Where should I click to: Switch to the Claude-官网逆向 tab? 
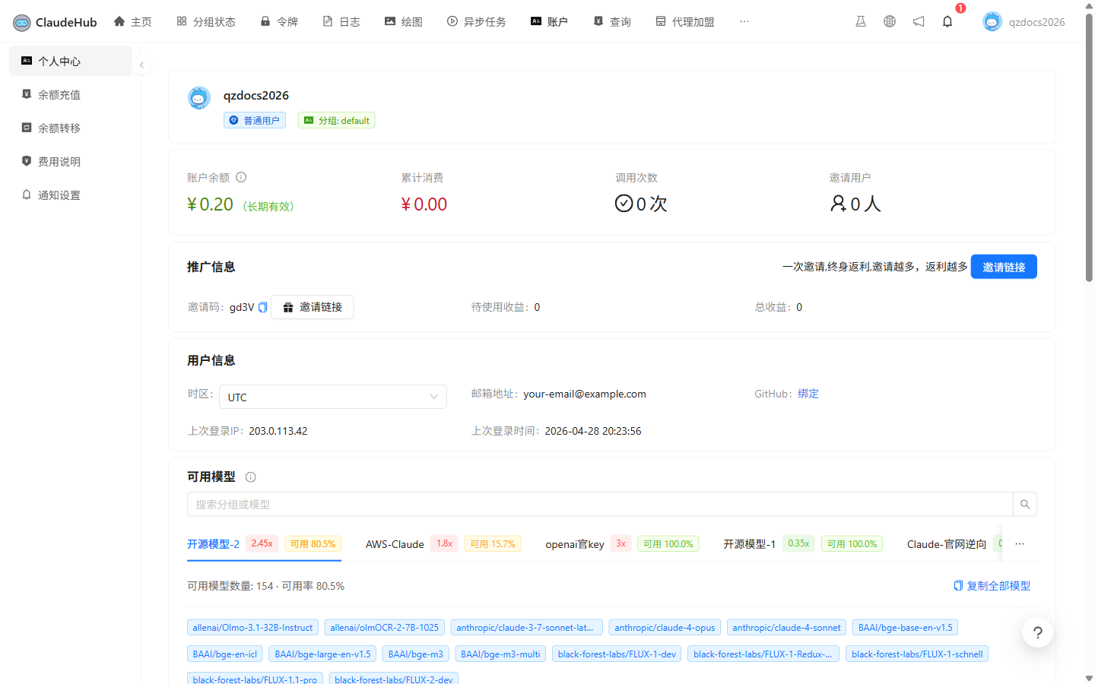(x=947, y=544)
